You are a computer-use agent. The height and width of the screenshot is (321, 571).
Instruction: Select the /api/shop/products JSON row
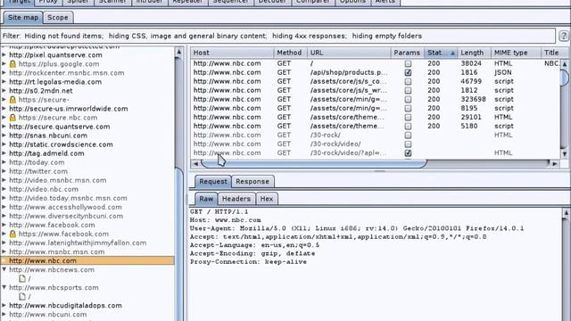click(x=375, y=72)
